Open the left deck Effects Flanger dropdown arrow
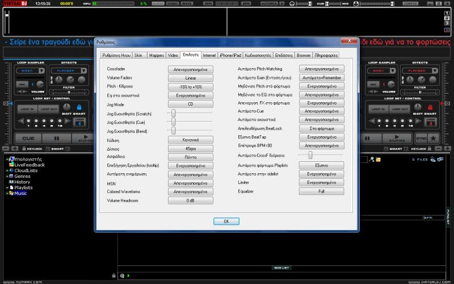Screen dimensions: 454x284 (x=83, y=70)
